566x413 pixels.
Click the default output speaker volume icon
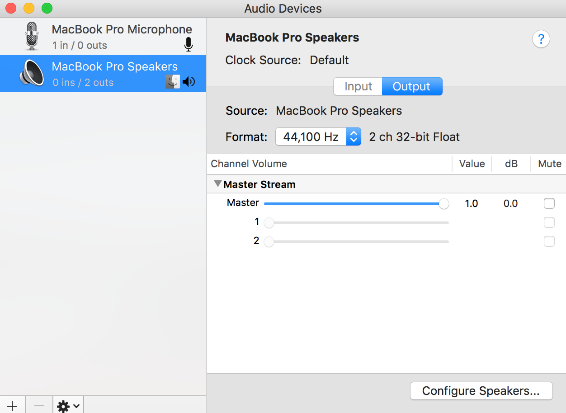point(189,82)
